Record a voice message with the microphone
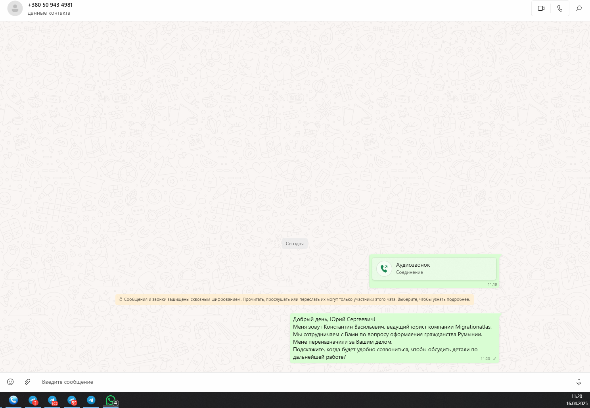Screen dimensions: 590x408 [x=579, y=382]
